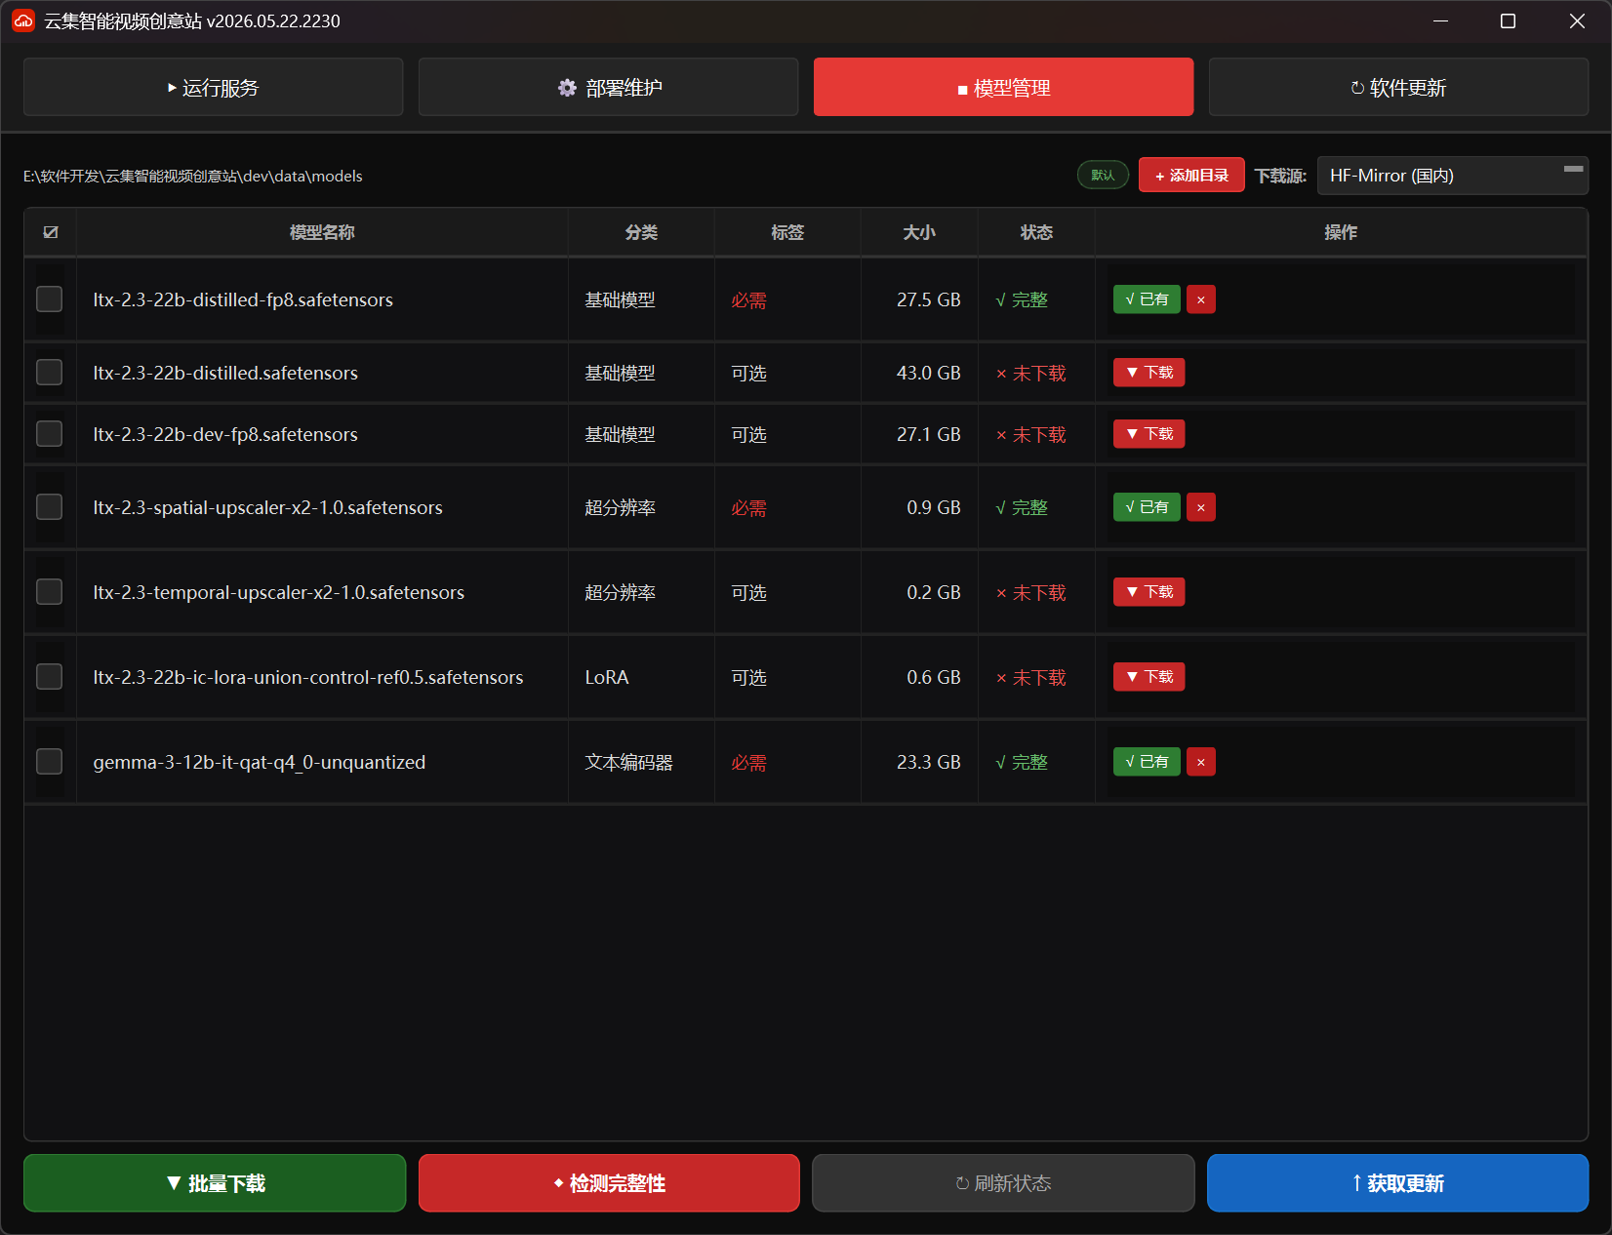Image resolution: width=1612 pixels, height=1235 pixels.
Task: Open the HF-Mirror download source dropdown
Action: click(x=1452, y=176)
